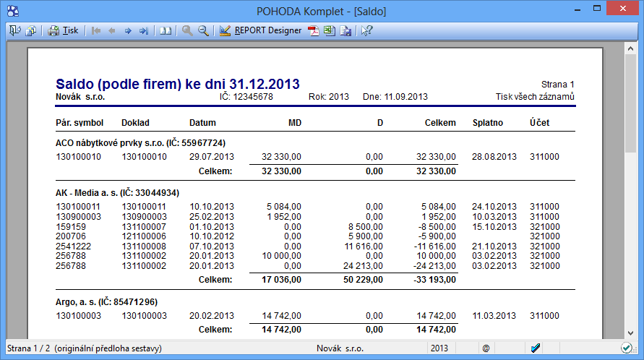This screenshot has width=644, height=360.
Task: Close the POHODA window
Action: [623, 9]
